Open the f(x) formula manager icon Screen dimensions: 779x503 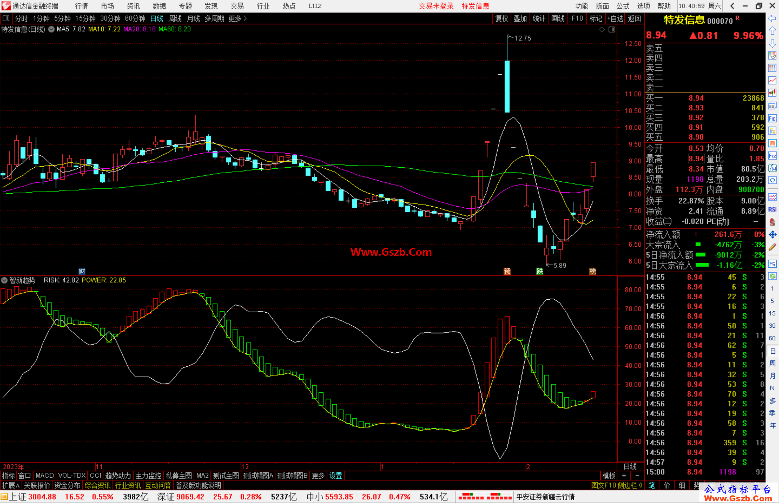[772, 168]
